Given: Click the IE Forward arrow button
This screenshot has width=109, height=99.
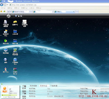Looking at the screenshot, I should (x=5, y=5).
